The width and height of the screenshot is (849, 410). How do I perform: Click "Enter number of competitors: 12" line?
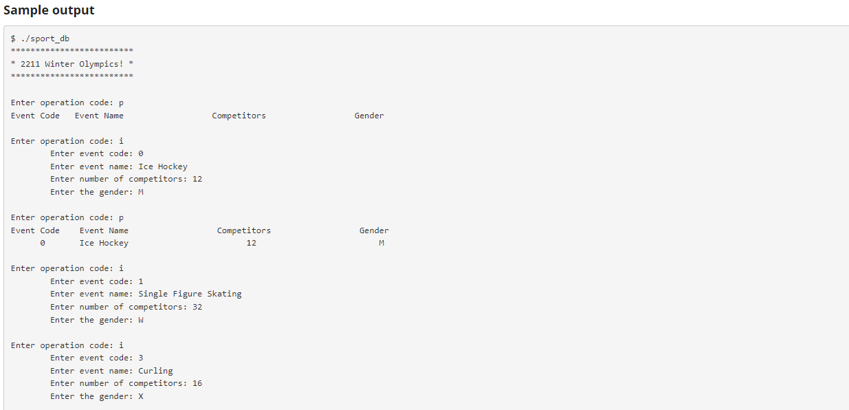(126, 179)
